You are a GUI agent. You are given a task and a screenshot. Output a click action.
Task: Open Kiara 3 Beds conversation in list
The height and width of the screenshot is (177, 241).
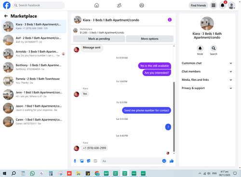34,27
